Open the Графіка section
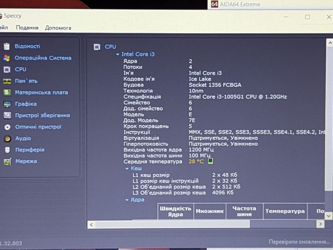The width and height of the screenshot is (333, 250). click(26, 104)
